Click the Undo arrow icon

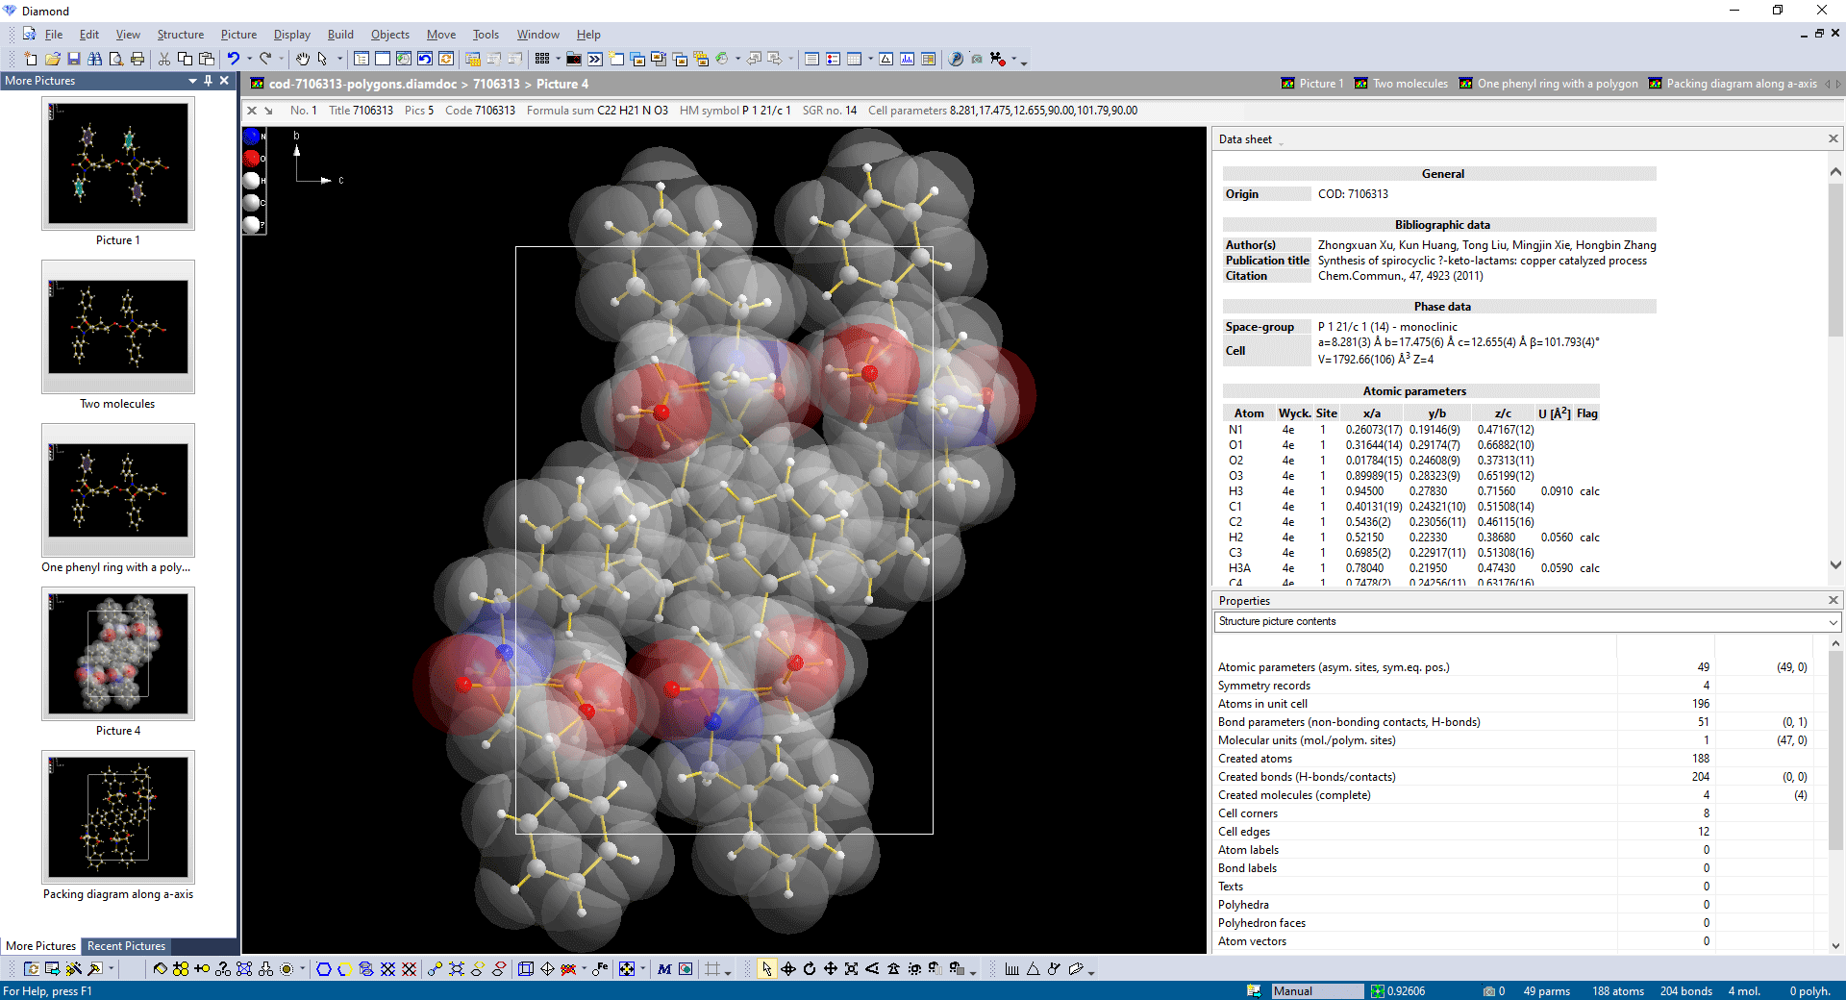coord(233,59)
